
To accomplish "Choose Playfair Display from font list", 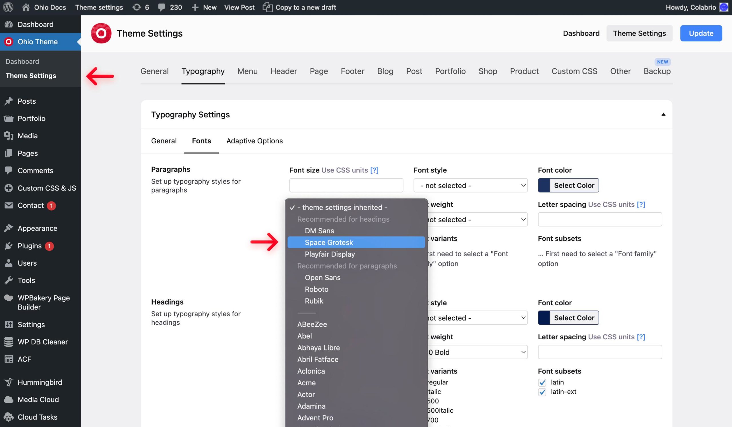I will [x=356, y=254].
